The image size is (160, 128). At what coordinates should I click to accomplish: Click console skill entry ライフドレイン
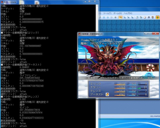28,75
